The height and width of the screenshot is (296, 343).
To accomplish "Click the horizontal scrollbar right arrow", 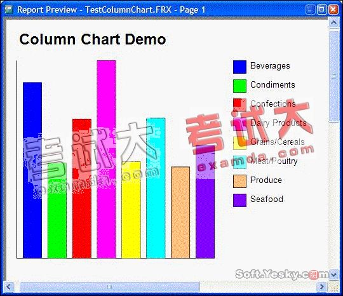I will (x=322, y=286).
